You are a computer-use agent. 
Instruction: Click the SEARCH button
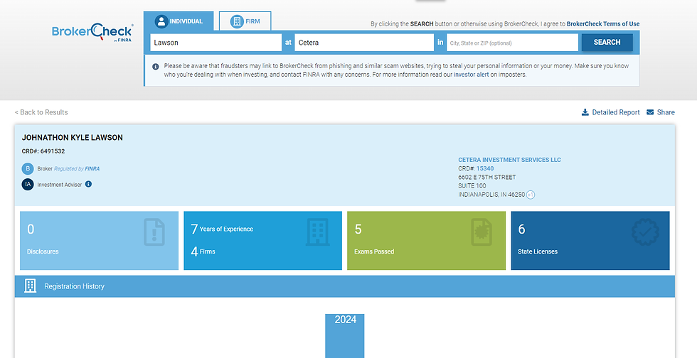[607, 42]
